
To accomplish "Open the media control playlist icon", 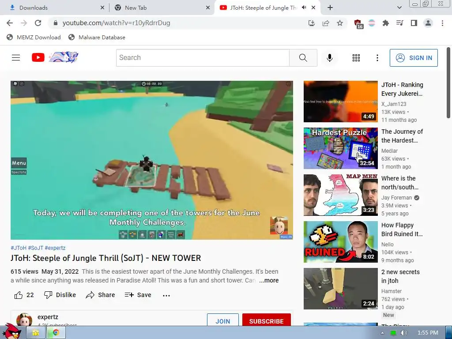I will pos(400,23).
